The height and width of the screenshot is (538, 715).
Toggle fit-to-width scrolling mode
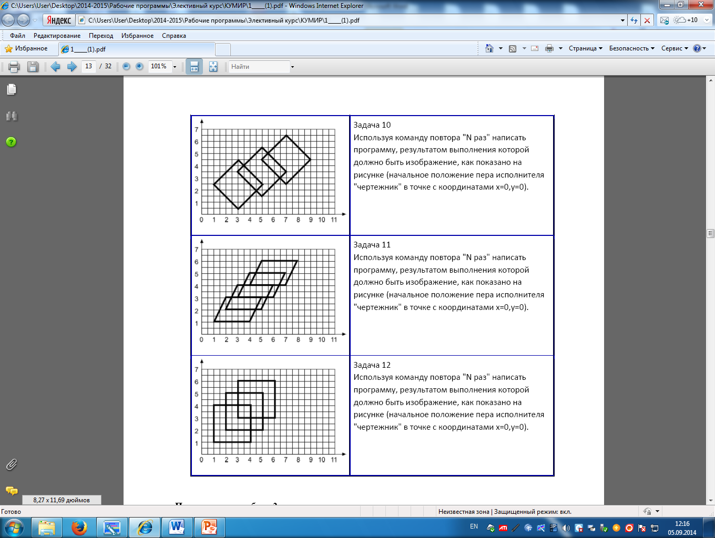[x=194, y=67]
